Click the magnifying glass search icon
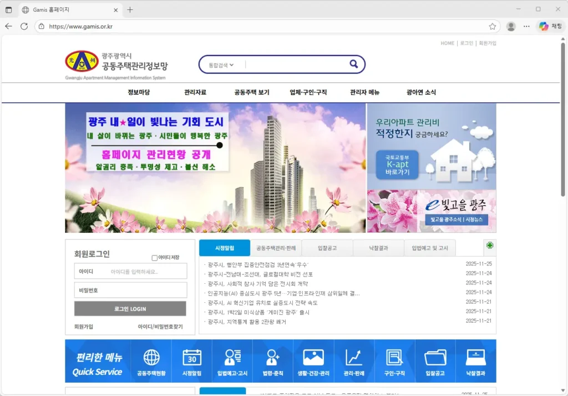This screenshot has width=568, height=396. (353, 64)
